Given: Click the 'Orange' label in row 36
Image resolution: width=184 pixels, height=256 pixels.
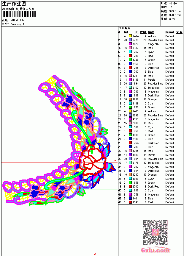Looking at the screenshot, I should pos(152,175).
